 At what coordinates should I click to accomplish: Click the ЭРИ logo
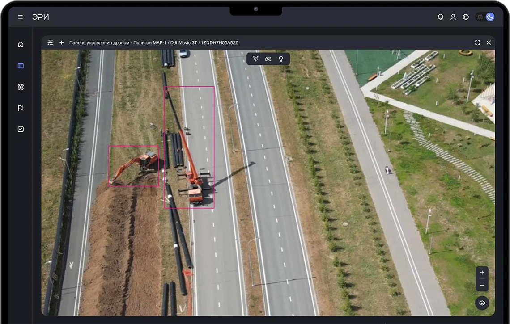click(x=41, y=17)
